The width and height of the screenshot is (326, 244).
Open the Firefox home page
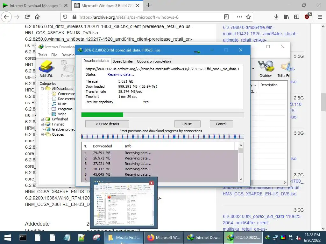(x=37, y=17)
